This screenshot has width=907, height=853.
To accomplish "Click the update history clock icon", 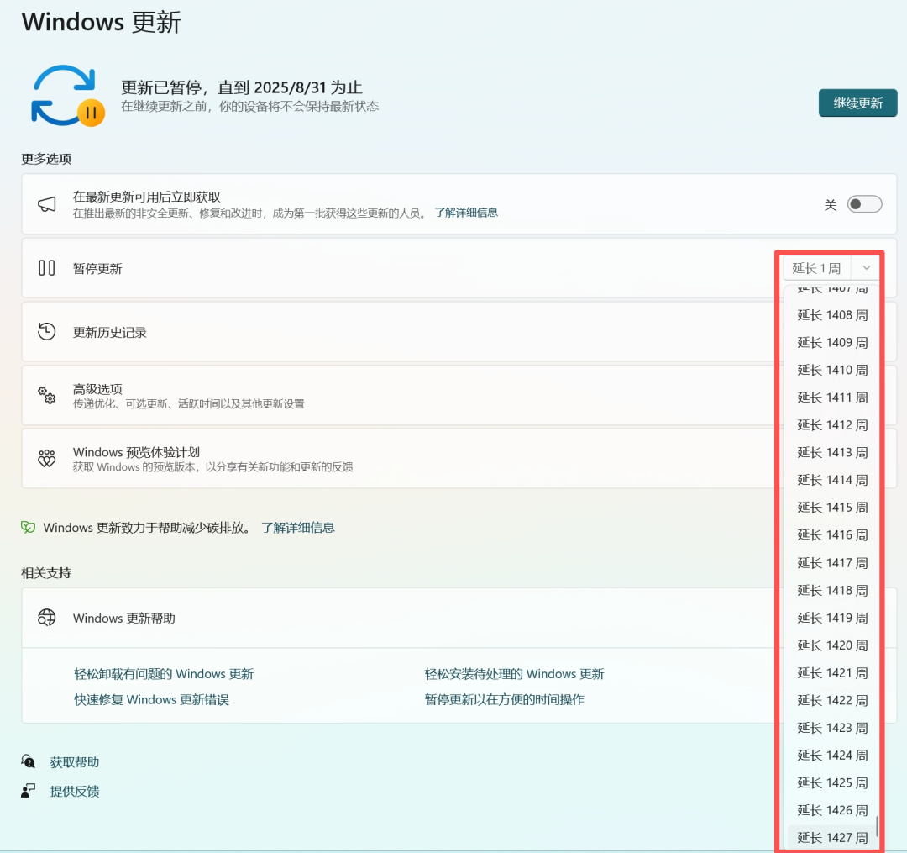I will click(47, 332).
